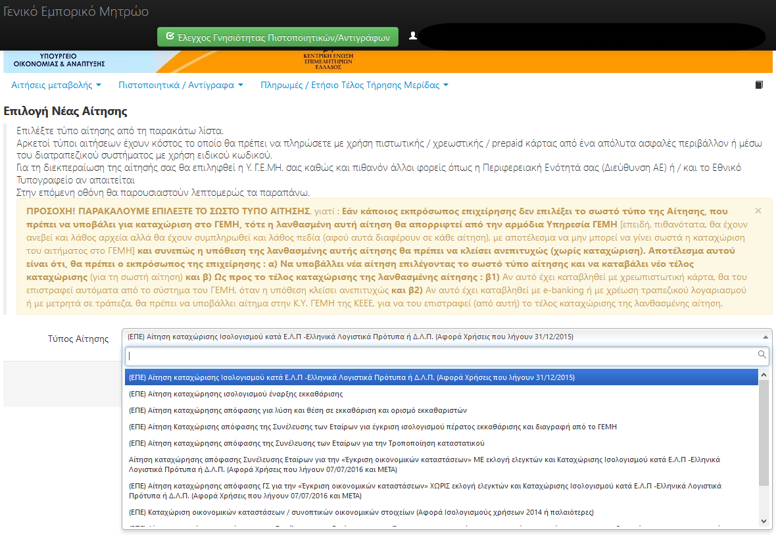Viewport: 776px width, 545px height.
Task: Click the ΚΕΝΤΡΙΚΗ ΕΝΩΣΗ ΕΠΙΜΕΛΗΤΗΡΙΩΝ logo
Action: tap(322, 62)
